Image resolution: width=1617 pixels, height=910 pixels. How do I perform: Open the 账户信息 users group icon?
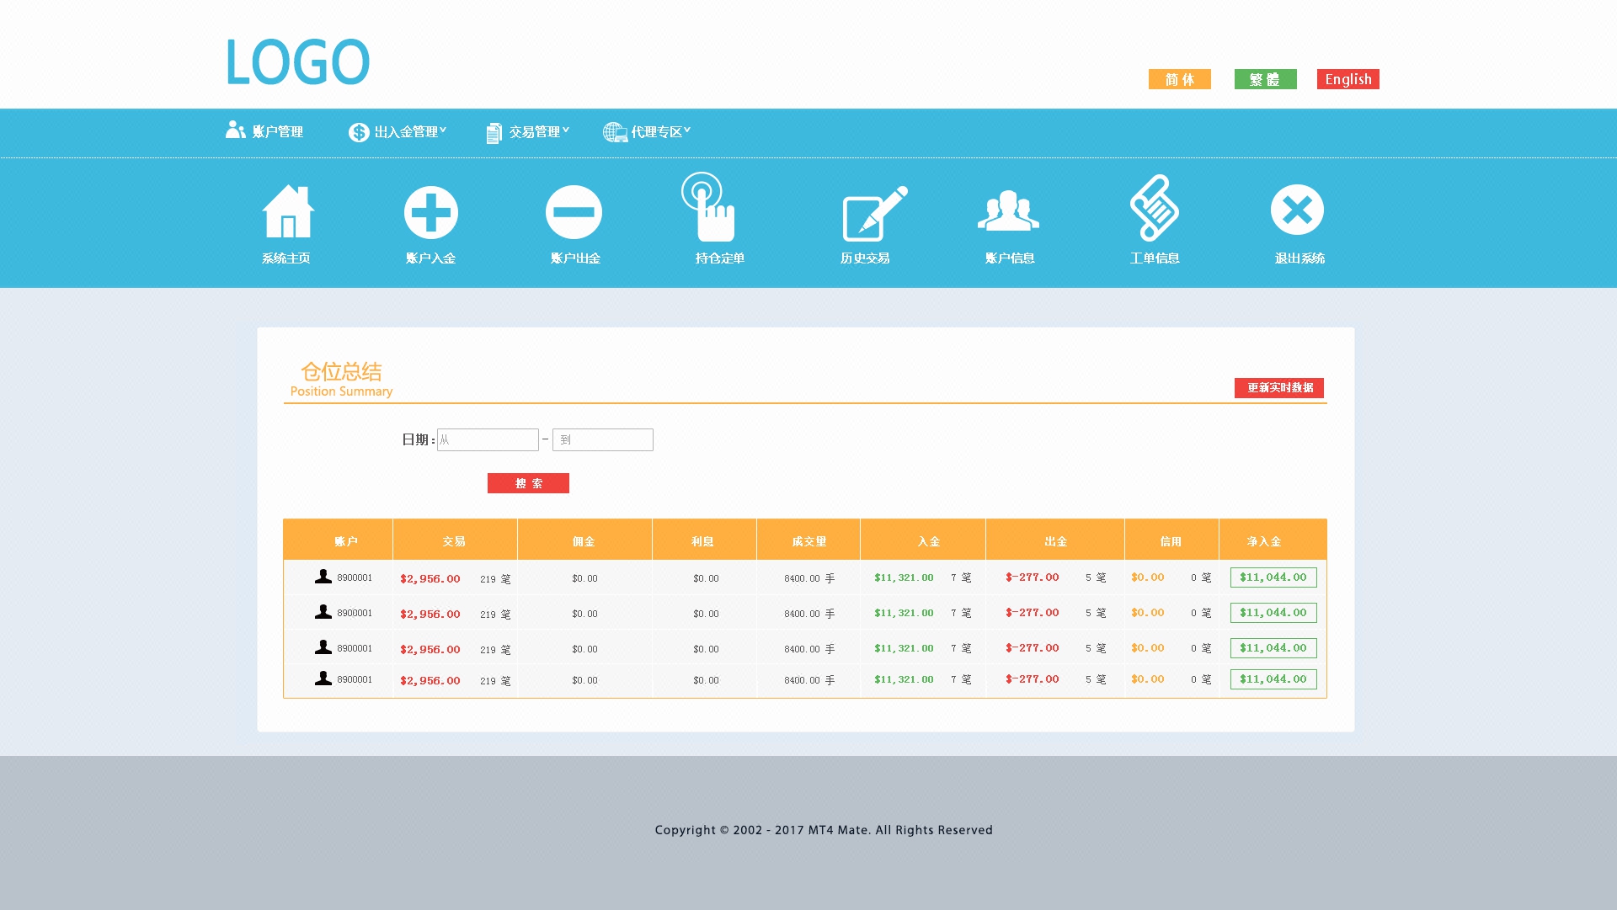click(1008, 210)
